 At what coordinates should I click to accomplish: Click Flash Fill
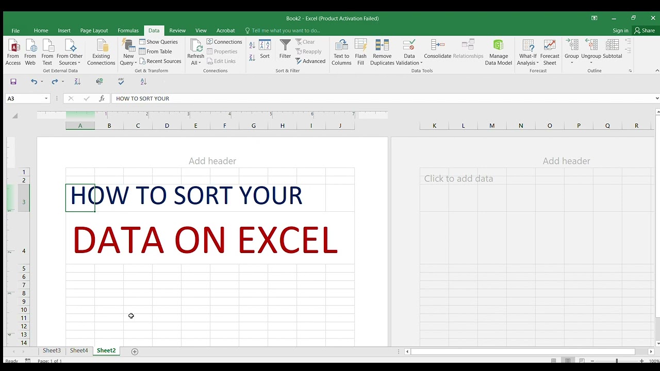coord(361,52)
